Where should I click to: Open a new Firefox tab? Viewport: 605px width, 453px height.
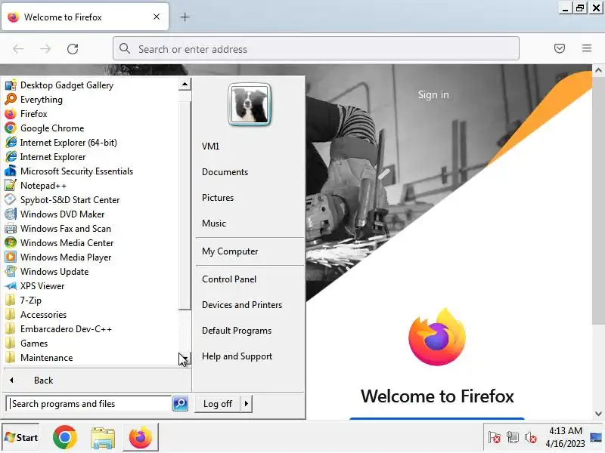185,17
